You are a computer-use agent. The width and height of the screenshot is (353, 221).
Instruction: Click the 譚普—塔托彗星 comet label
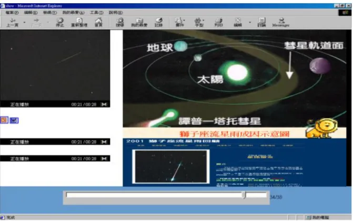coord(220,121)
